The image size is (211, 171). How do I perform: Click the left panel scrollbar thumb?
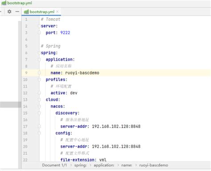(11, 104)
